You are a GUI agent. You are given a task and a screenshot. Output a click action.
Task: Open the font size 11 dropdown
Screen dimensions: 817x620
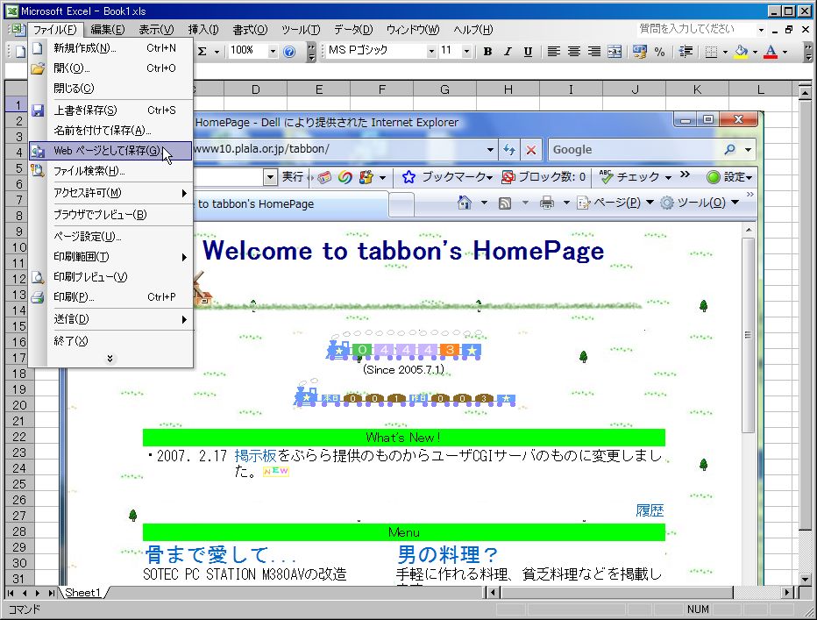click(x=466, y=51)
